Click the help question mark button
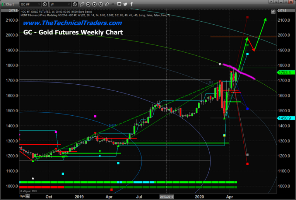Image resolution: width=296 pixels, height=200 pixels. pos(271,2)
